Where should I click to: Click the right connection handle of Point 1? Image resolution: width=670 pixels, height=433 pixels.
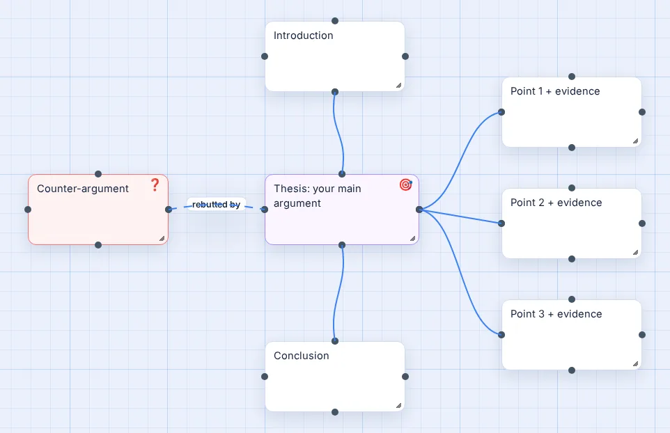(x=642, y=112)
